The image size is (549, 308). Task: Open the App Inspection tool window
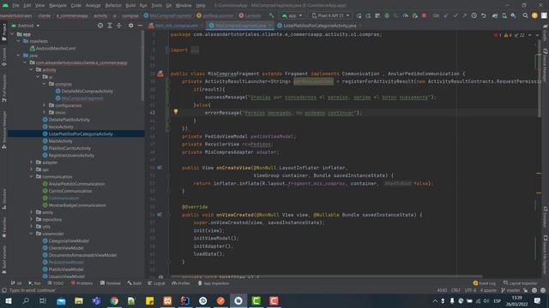pyautogui.click(x=214, y=283)
